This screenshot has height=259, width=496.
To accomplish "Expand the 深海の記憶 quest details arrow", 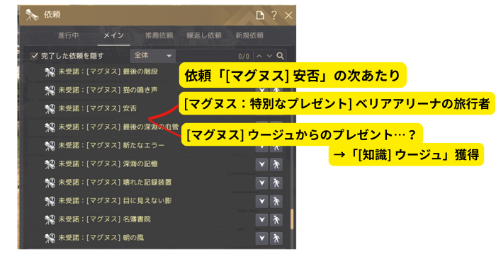I will (x=262, y=164).
